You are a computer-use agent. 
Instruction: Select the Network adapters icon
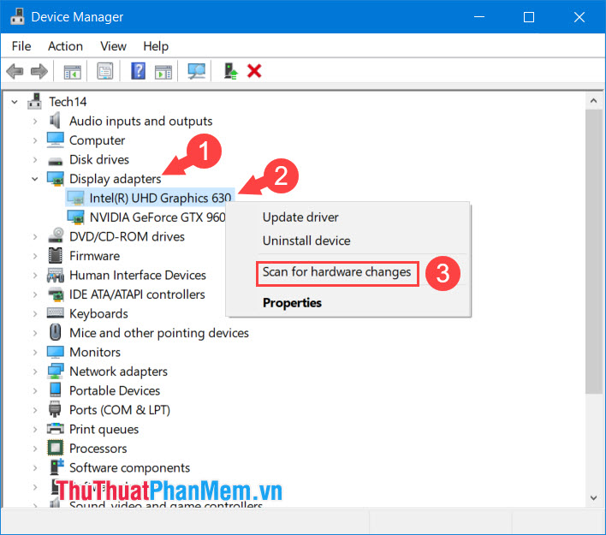(56, 372)
